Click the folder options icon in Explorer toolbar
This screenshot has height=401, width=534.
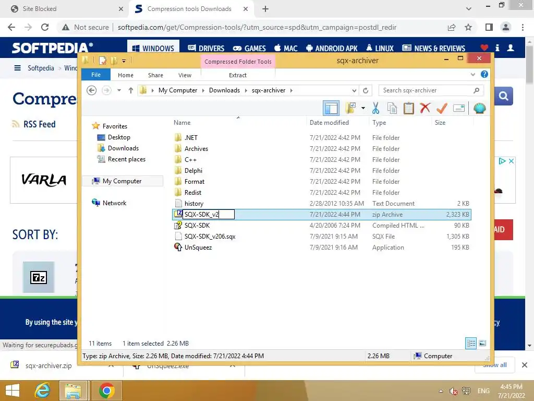(x=350, y=109)
